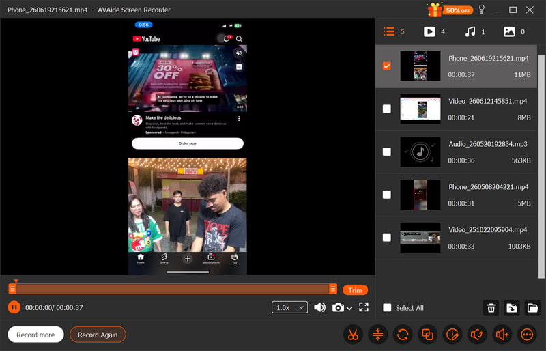Select the Phone_260508204221.mp4 thumbnail
The width and height of the screenshot is (546, 351).
(420, 195)
